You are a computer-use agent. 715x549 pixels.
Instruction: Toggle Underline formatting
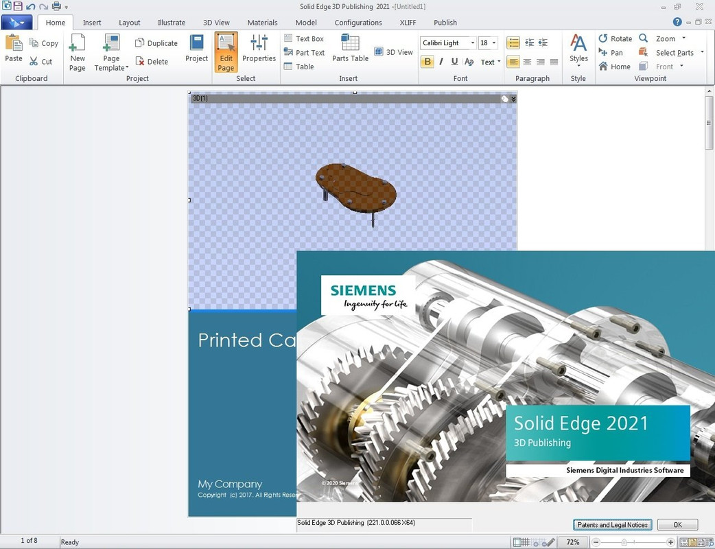coord(454,62)
